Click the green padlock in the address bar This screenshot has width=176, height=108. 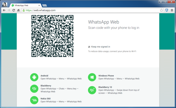pyautogui.click(x=23, y=10)
